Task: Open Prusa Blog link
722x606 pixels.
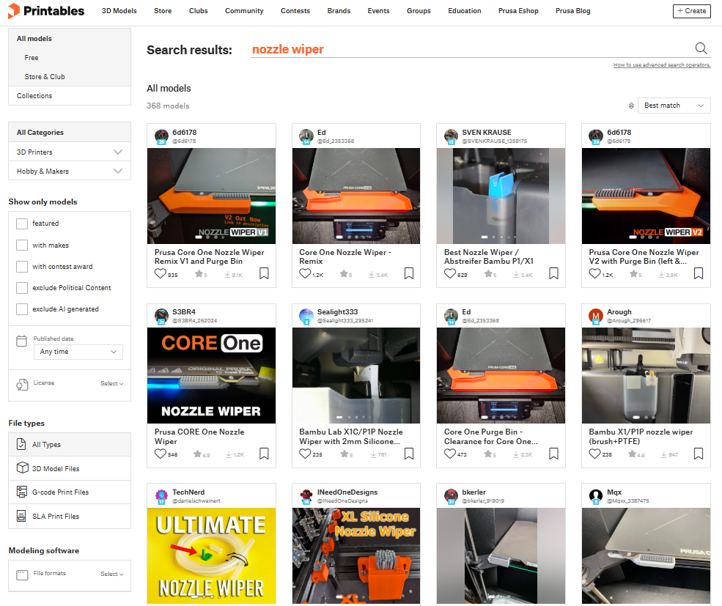Action: click(572, 10)
